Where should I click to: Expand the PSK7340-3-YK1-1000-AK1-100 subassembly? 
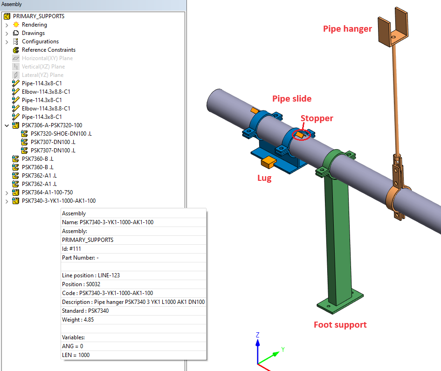[7, 201]
